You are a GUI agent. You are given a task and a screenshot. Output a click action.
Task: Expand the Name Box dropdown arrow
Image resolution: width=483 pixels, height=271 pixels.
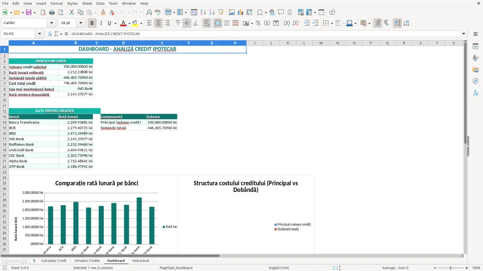click(x=39, y=34)
